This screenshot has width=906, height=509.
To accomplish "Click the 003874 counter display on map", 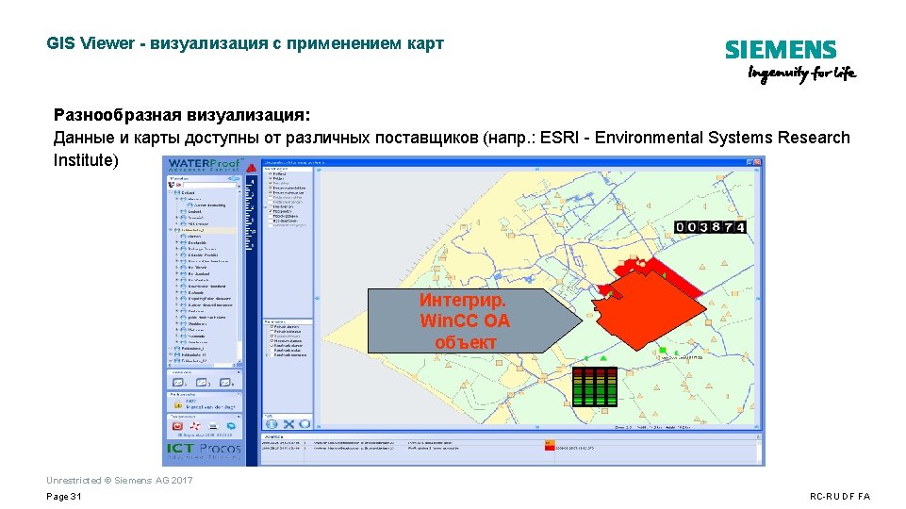I will click(x=710, y=227).
